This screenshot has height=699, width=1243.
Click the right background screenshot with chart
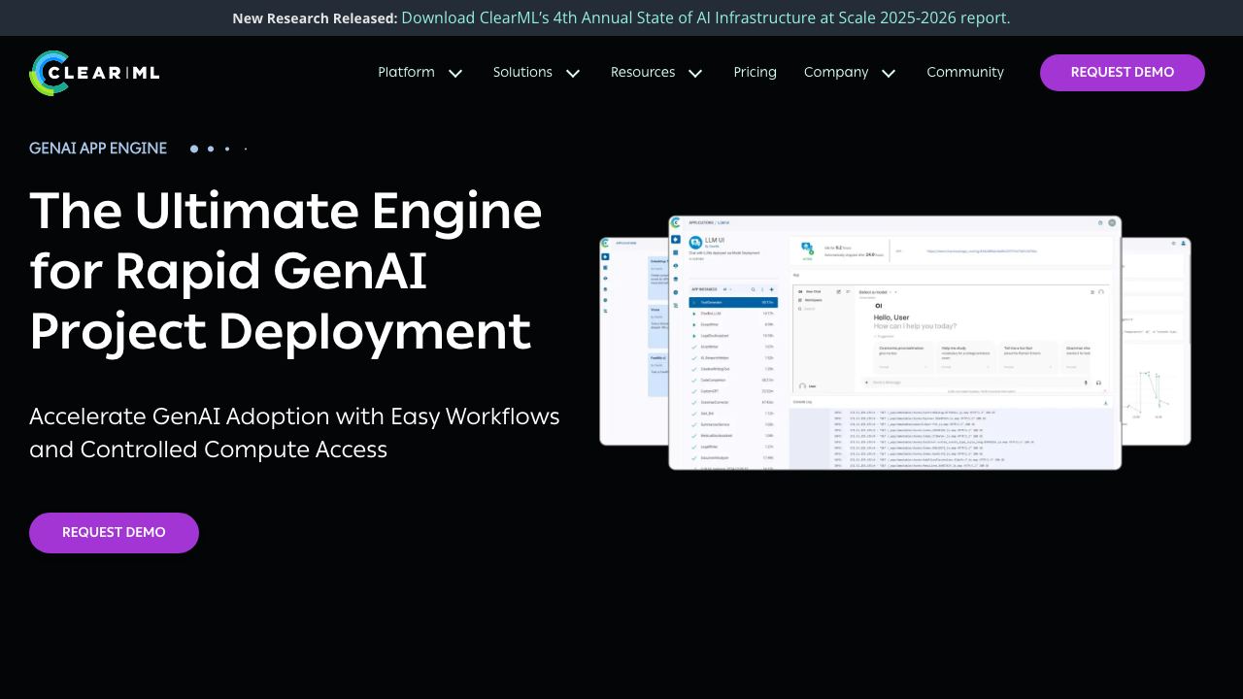(x=1156, y=341)
